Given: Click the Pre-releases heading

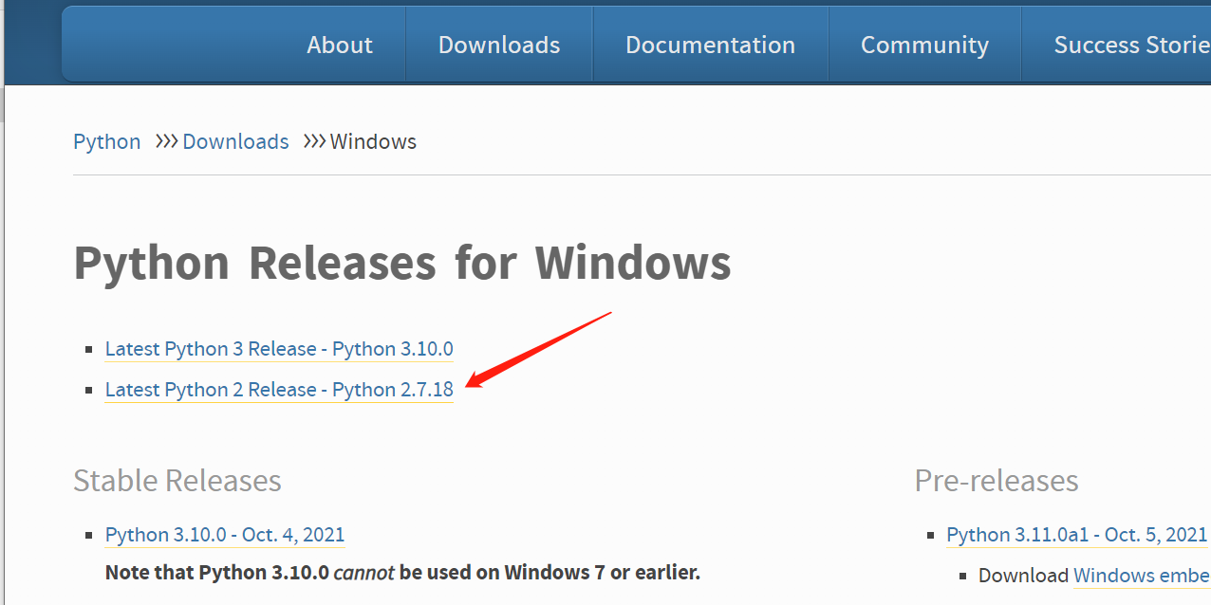Looking at the screenshot, I should pyautogui.click(x=997, y=481).
